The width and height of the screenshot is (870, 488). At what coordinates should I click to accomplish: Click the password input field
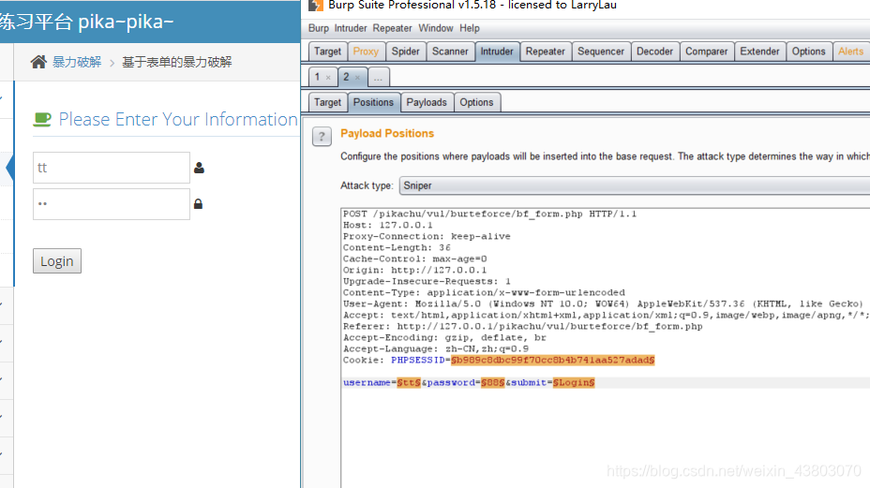(x=112, y=204)
